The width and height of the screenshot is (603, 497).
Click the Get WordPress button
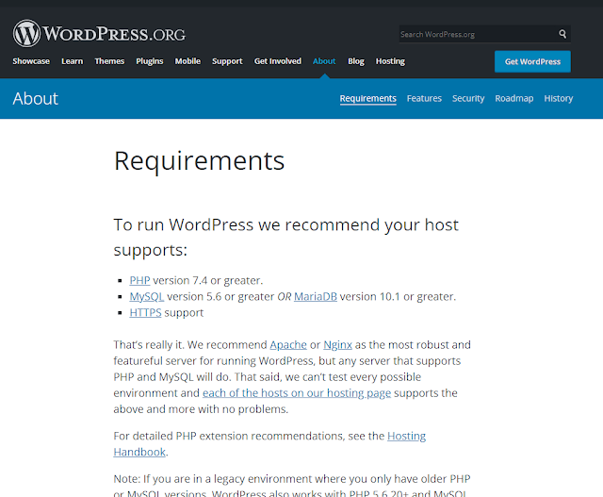coord(532,61)
